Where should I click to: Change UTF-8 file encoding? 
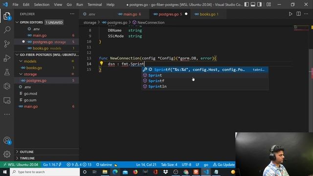[186, 165]
